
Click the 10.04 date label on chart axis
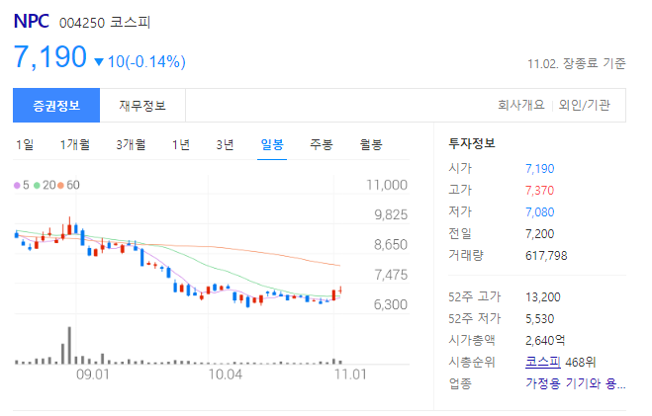[225, 374]
